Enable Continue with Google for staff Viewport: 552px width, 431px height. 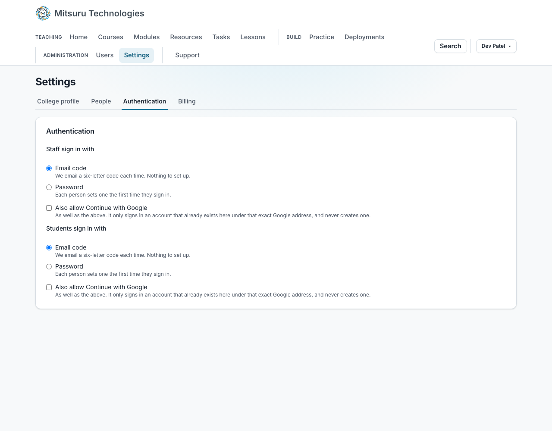coord(49,208)
